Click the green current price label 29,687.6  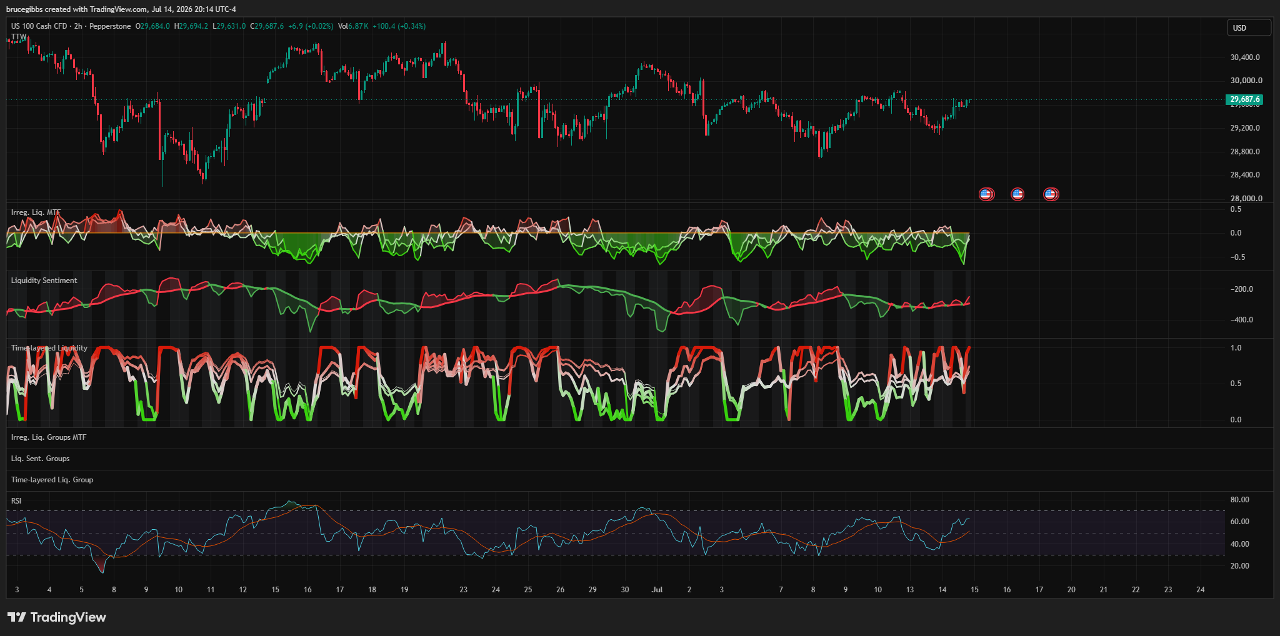tap(1244, 99)
